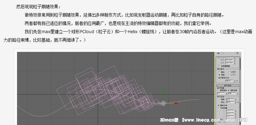Select the 随机方向 radio option
This screenshot has width=256, height=125.
click(218, 106)
